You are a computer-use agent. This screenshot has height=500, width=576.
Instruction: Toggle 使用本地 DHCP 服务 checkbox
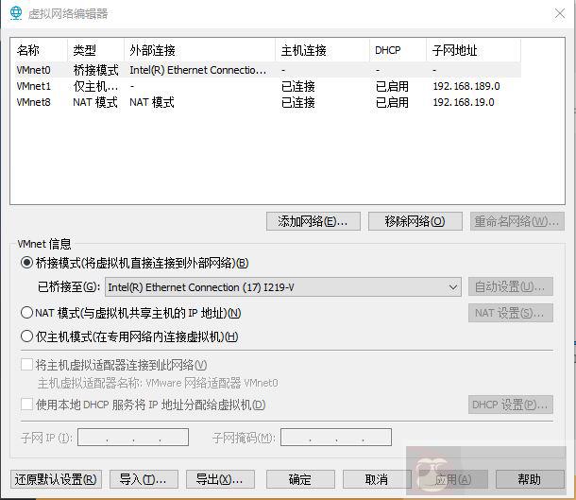[26, 405]
